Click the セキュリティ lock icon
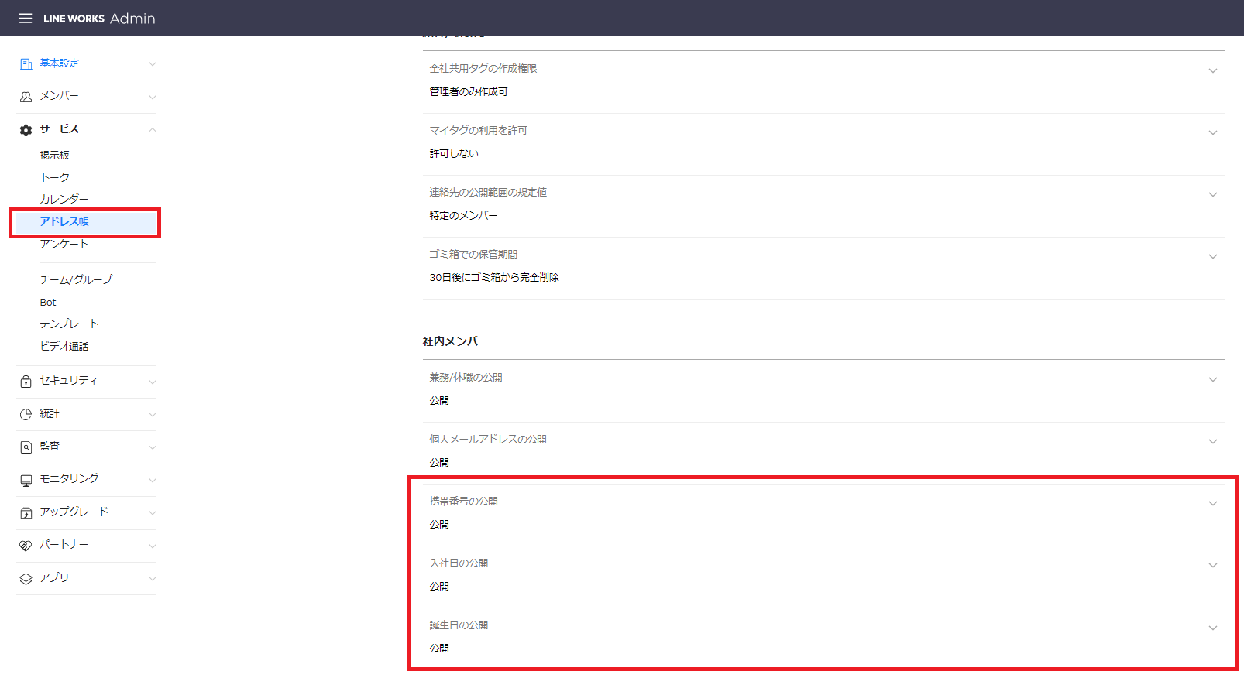 pyautogui.click(x=26, y=382)
